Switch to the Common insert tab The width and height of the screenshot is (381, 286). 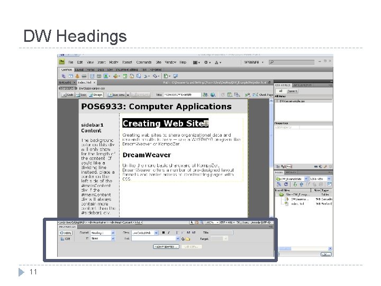coord(66,69)
